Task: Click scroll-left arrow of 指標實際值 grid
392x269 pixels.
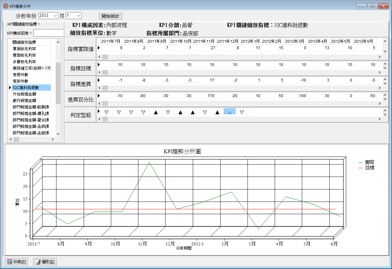Action: click(99, 57)
